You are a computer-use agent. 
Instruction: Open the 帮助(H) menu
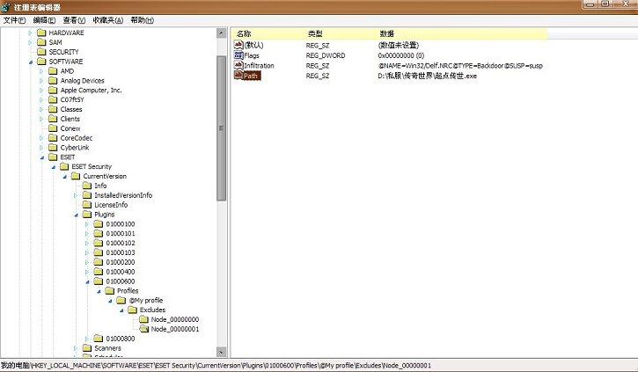(142, 20)
